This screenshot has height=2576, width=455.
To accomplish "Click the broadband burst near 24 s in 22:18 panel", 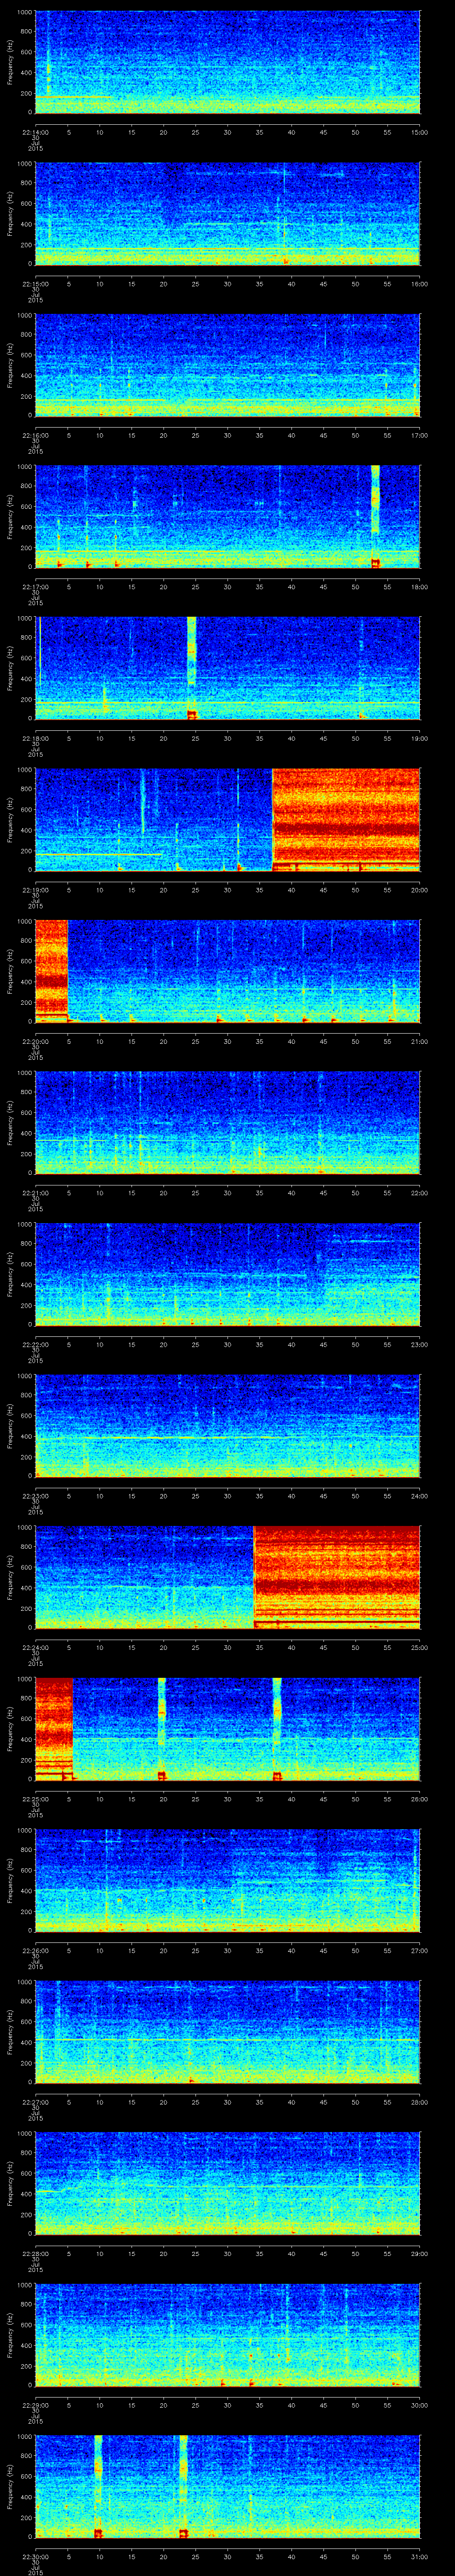I will [x=192, y=668].
